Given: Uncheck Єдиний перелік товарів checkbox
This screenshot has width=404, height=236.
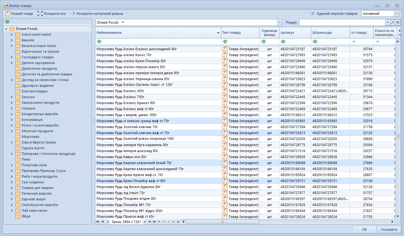Looking at the screenshot, I should [x=312, y=14].
